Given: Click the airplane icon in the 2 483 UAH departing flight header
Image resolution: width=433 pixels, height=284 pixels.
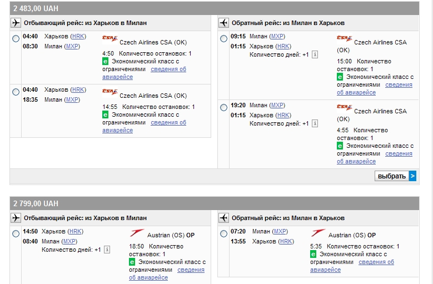Looking at the screenshot, I should point(16,23).
